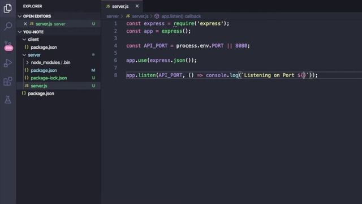This screenshot has width=362, height=204.
Task: Select server.js in the file tree
Action: (x=58, y=86)
